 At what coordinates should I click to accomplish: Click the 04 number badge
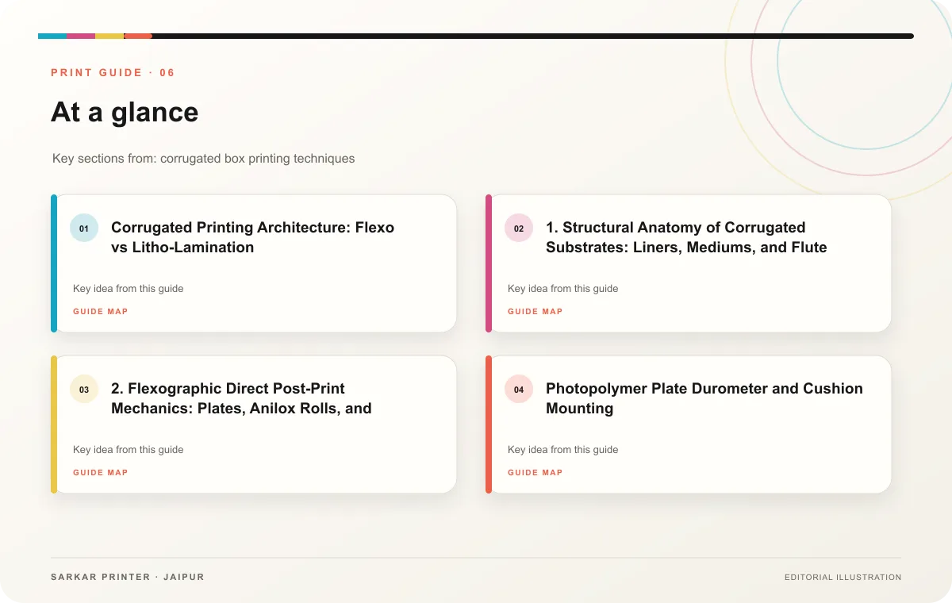pos(519,390)
